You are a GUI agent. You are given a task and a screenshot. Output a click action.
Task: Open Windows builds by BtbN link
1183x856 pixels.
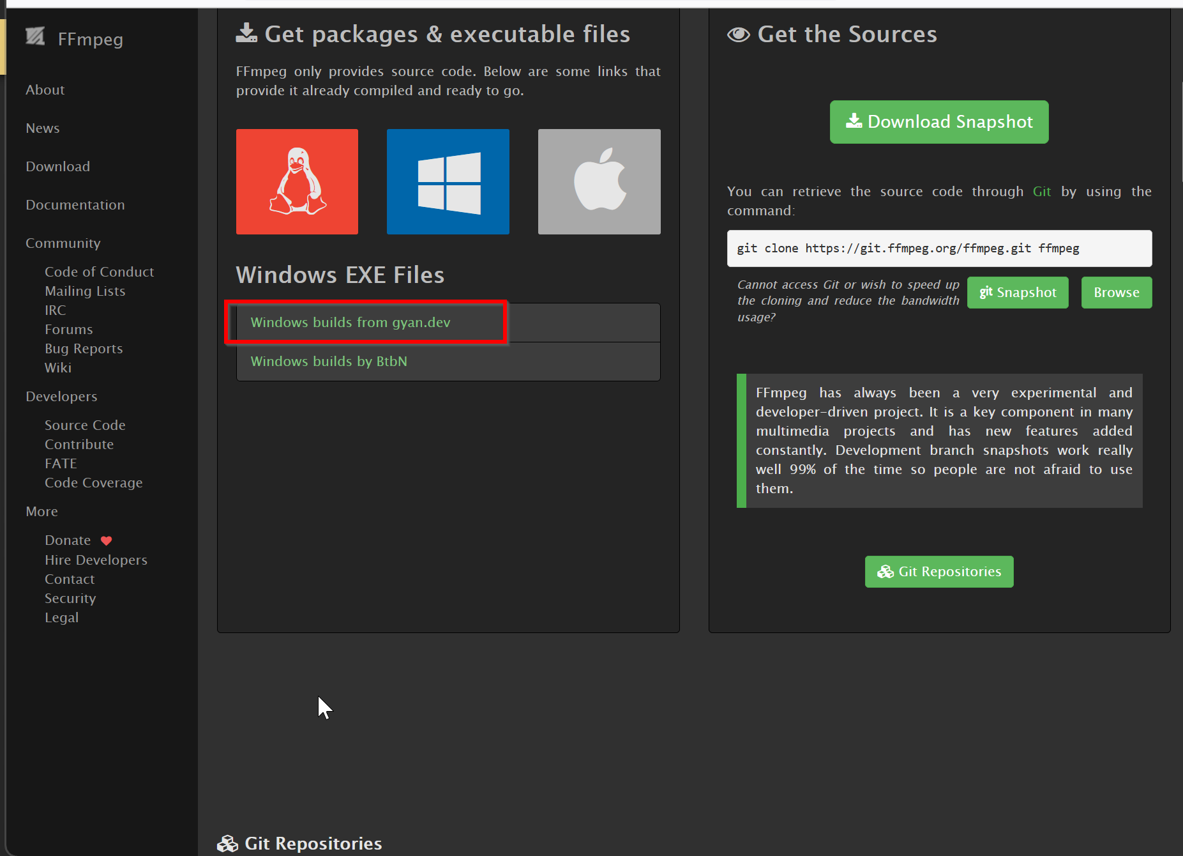[329, 361]
